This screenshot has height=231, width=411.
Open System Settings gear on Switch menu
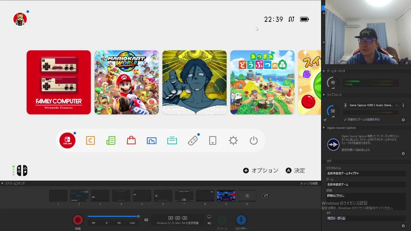[x=233, y=141]
